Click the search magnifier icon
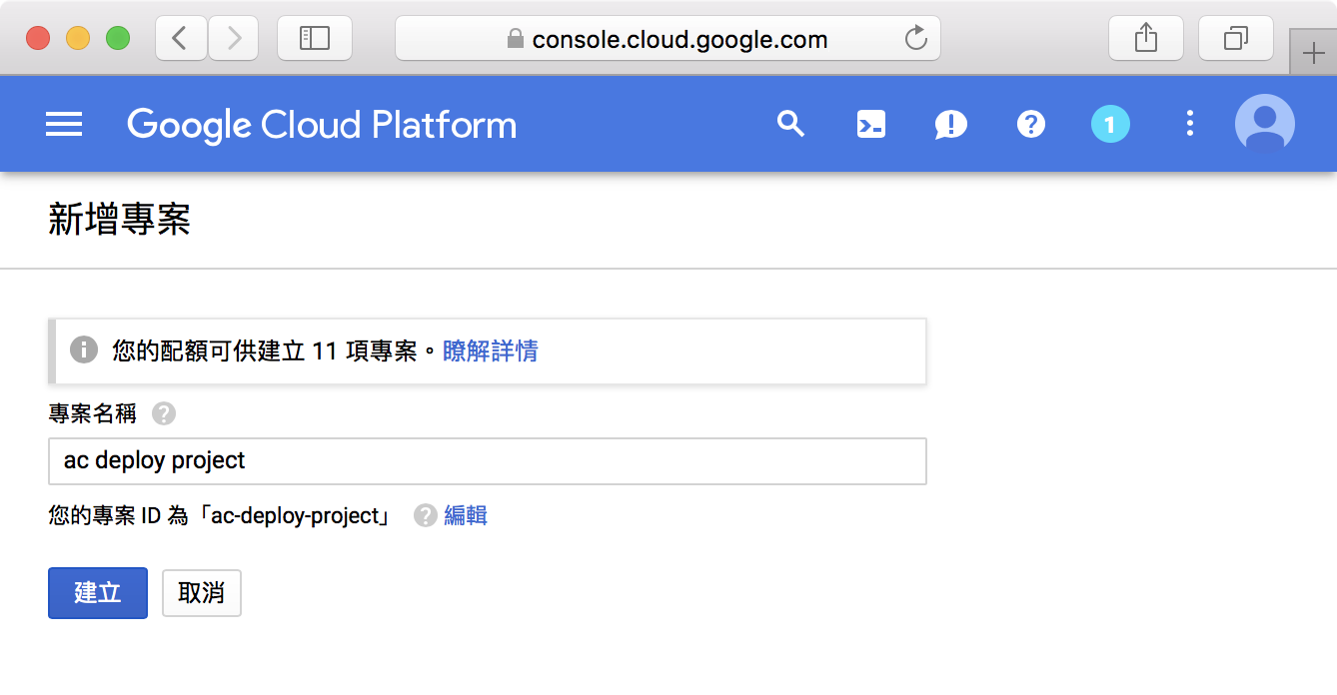 [790, 124]
